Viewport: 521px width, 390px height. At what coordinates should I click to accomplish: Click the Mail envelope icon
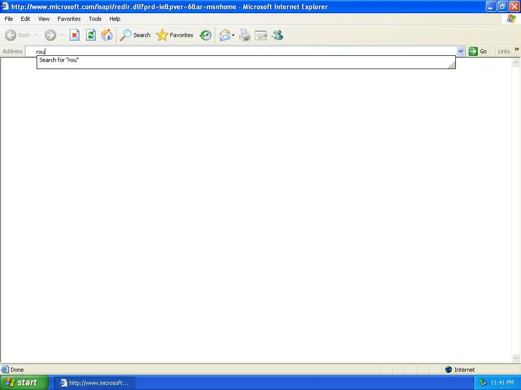[x=225, y=35]
